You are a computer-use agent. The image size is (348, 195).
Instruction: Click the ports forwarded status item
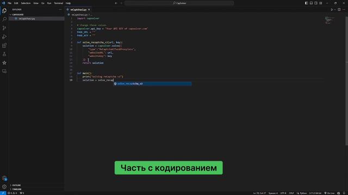point(22,193)
